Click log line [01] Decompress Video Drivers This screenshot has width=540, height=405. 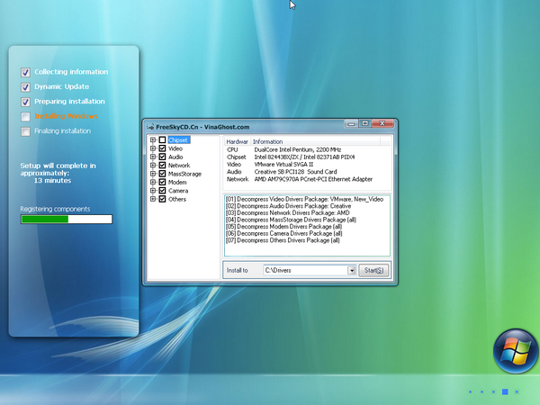tap(304, 199)
